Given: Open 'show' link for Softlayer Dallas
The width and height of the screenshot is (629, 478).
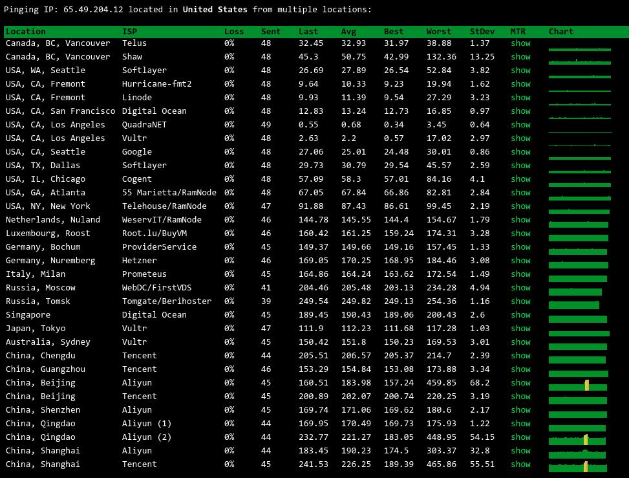Looking at the screenshot, I should 520,166.
